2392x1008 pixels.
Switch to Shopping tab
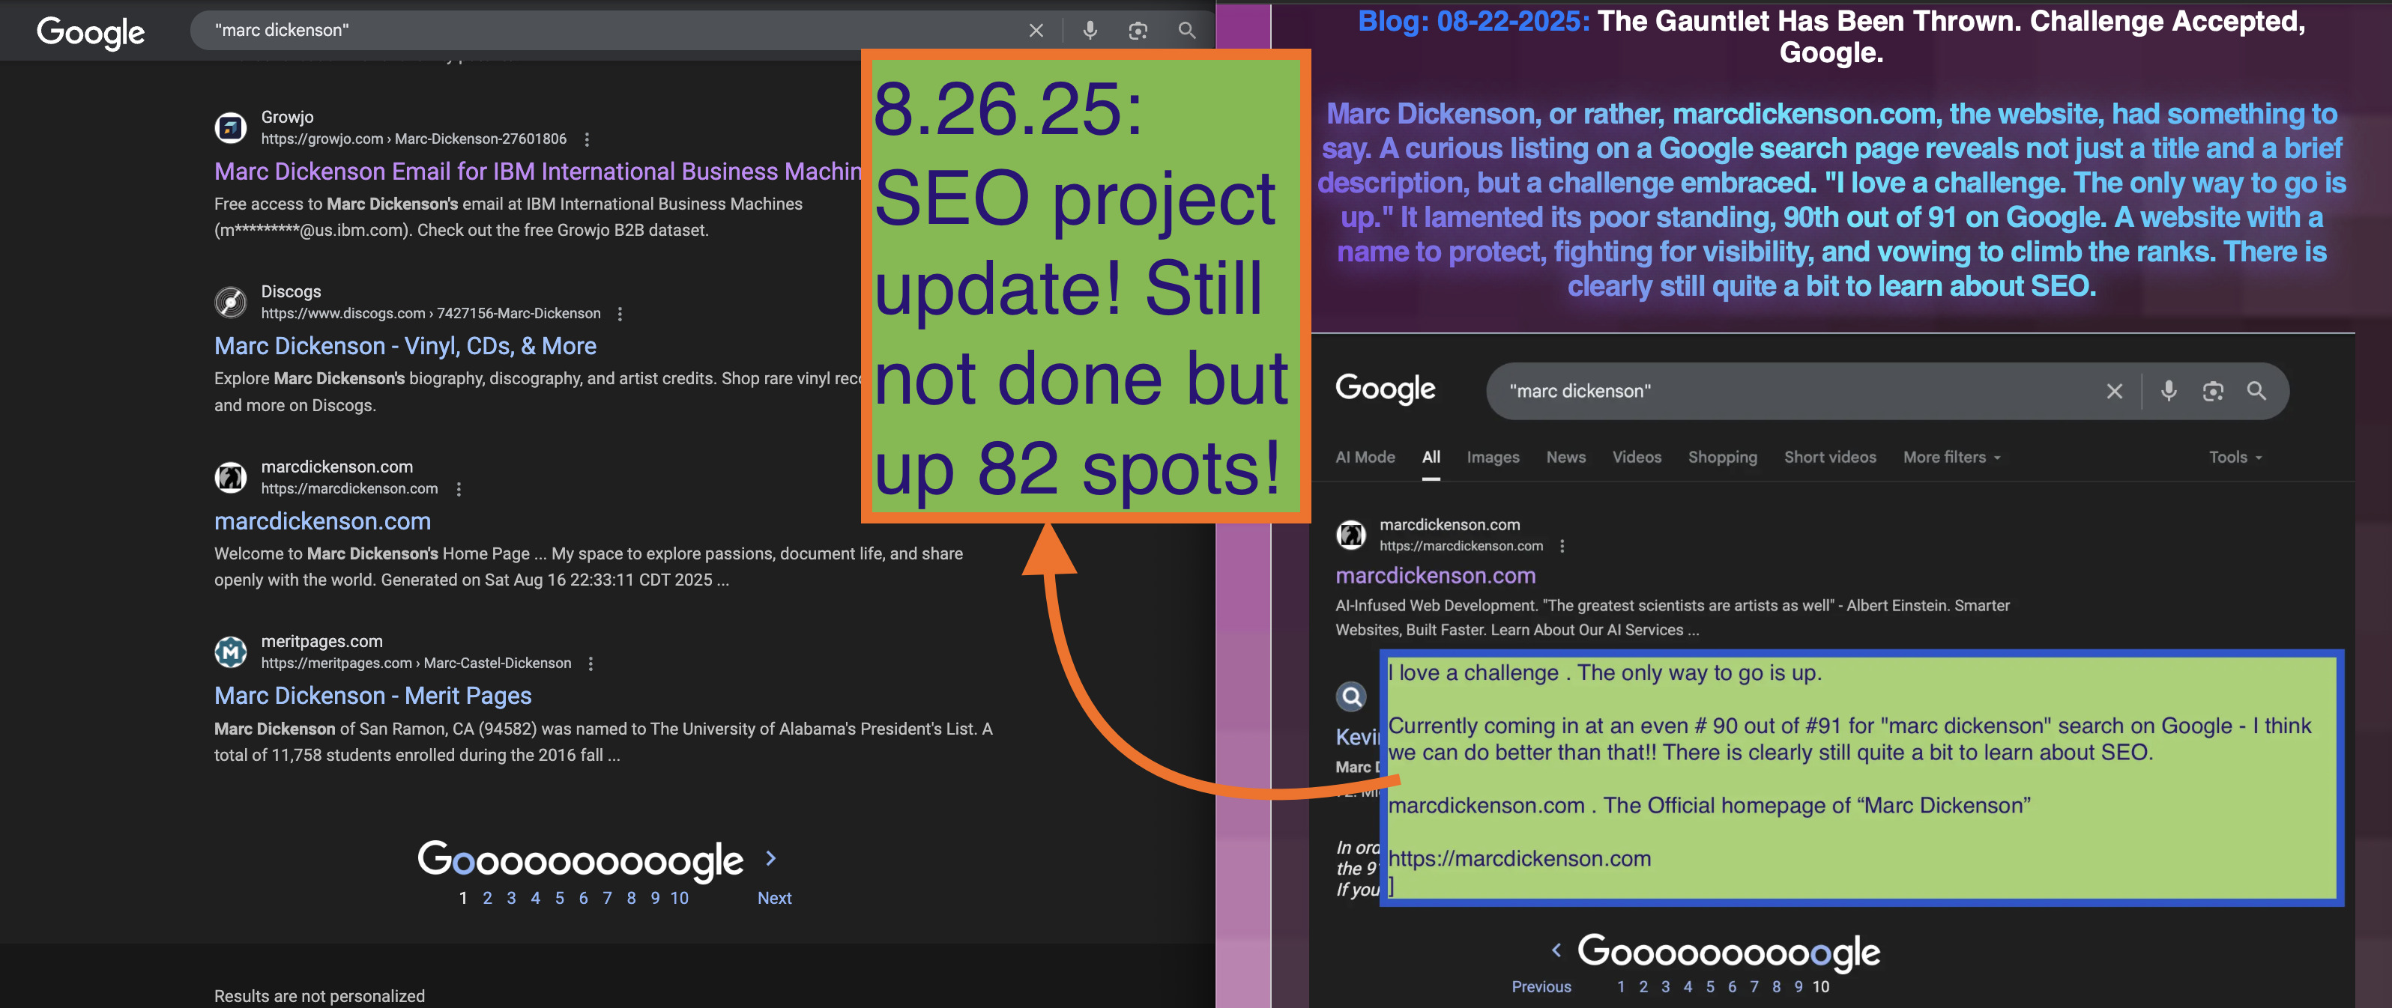point(1723,457)
